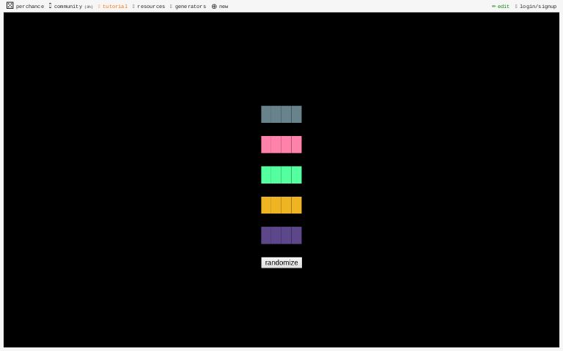Click the leftmost orange swatch cell

(266, 205)
